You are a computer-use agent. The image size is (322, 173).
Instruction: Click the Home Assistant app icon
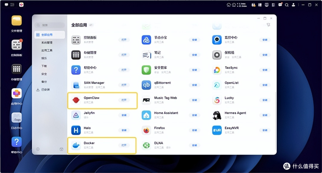click(x=146, y=115)
